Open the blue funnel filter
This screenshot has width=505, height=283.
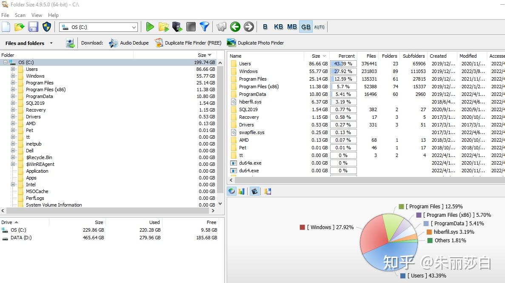pos(205,27)
